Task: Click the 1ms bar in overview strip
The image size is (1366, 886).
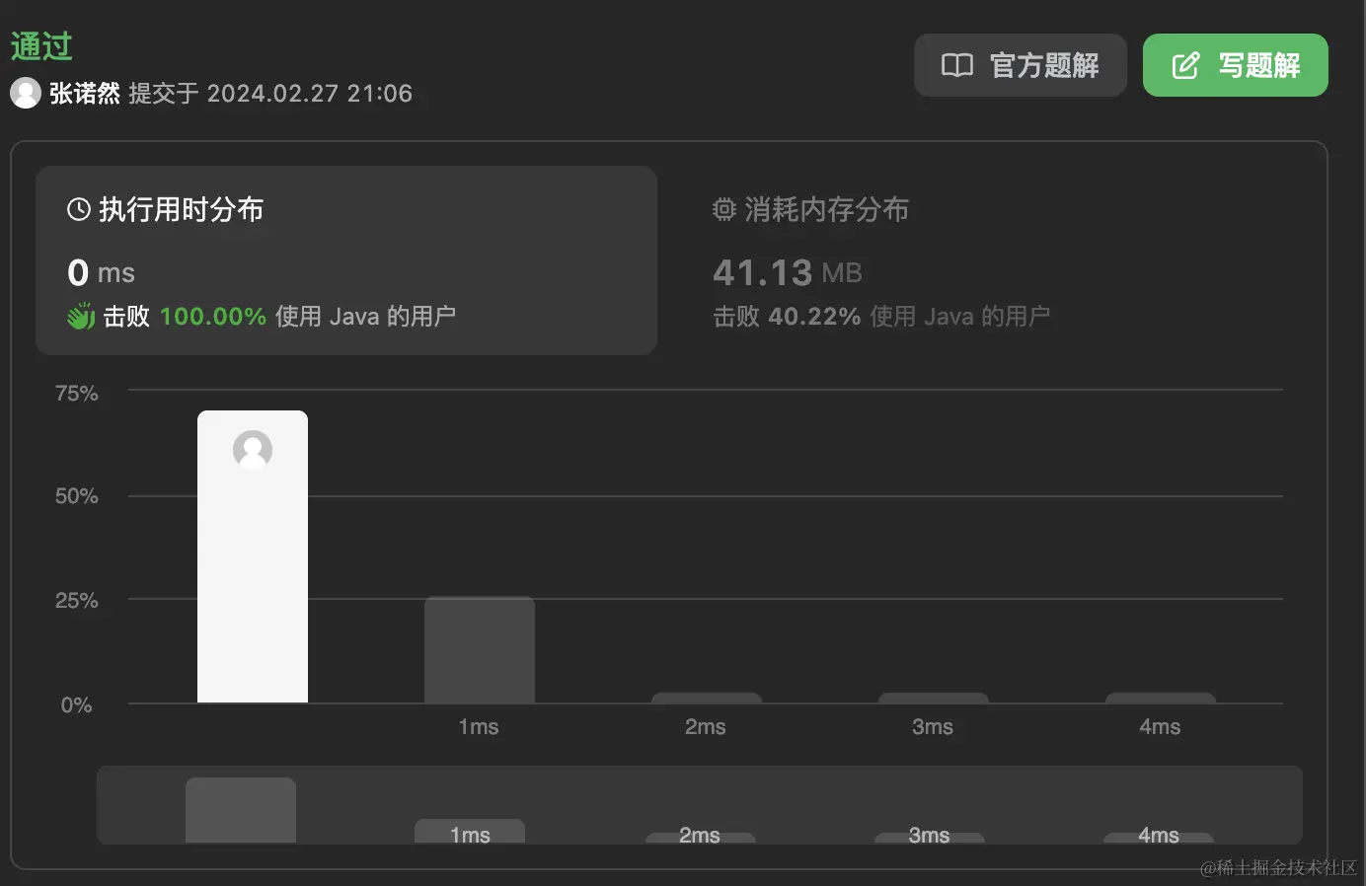Action: click(x=470, y=831)
